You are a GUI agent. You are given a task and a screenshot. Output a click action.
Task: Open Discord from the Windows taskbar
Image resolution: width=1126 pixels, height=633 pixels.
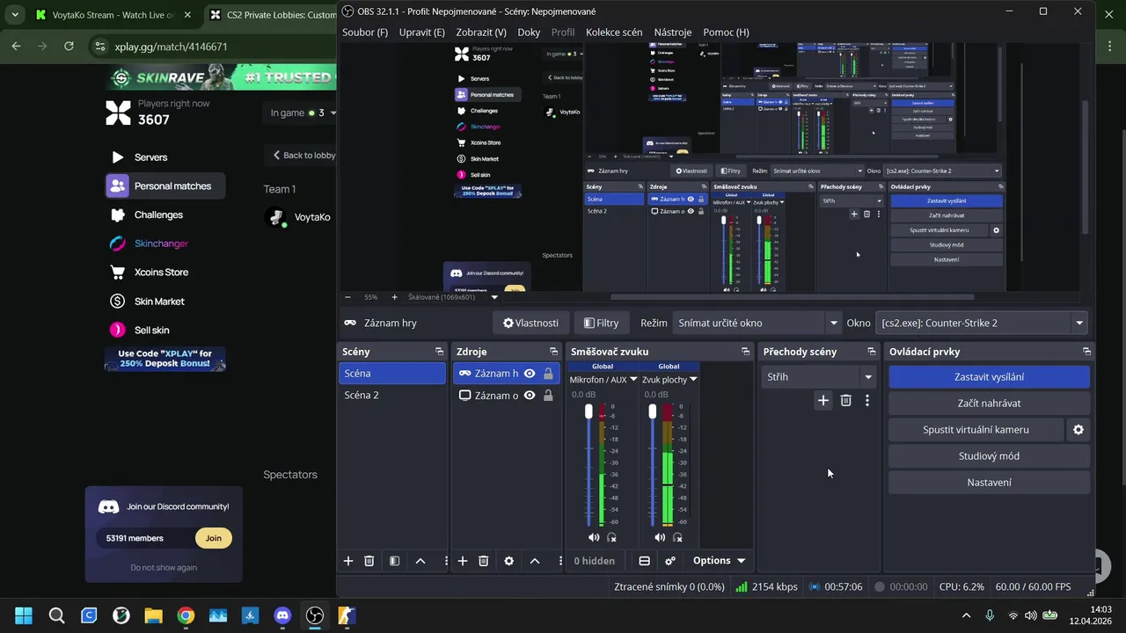[282, 615]
